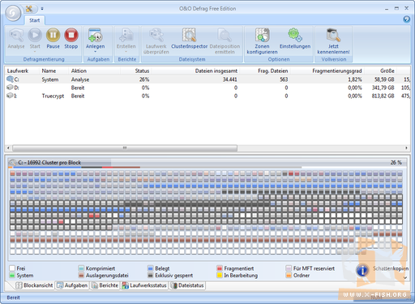Screen dimensions: 415x304
Task: Click the quick access toolbar tools icon
Action: (29, 9)
